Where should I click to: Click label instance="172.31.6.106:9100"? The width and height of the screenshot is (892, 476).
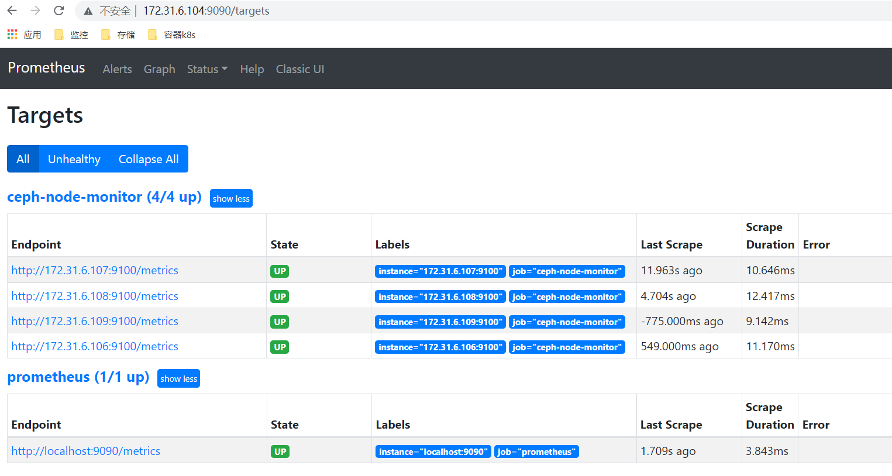tap(440, 347)
